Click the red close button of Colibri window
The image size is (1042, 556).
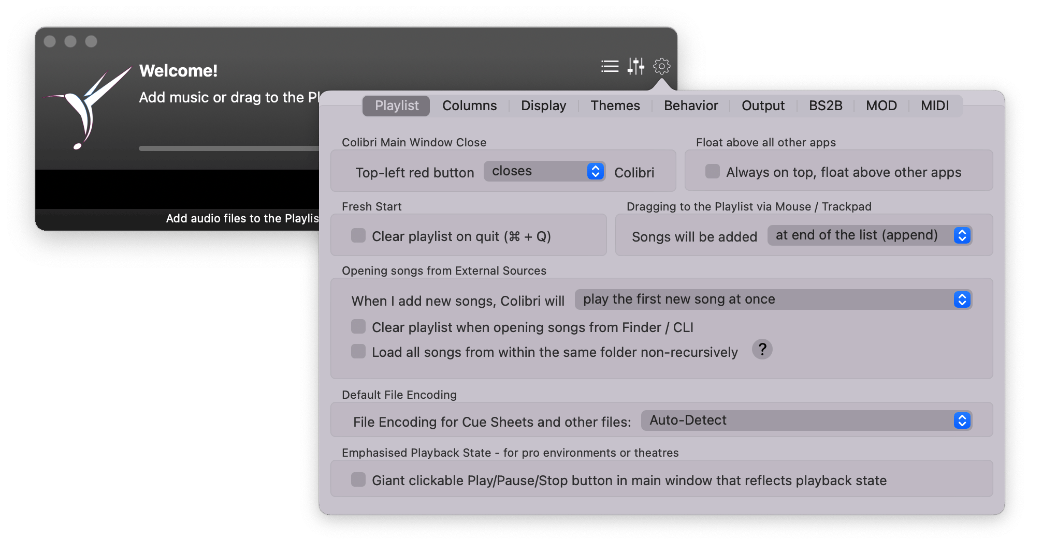pyautogui.click(x=50, y=41)
